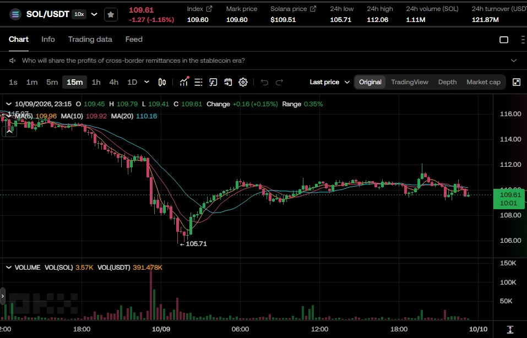Click the calendar arrow icon
This screenshot has width=527, height=338.
coord(228,82)
